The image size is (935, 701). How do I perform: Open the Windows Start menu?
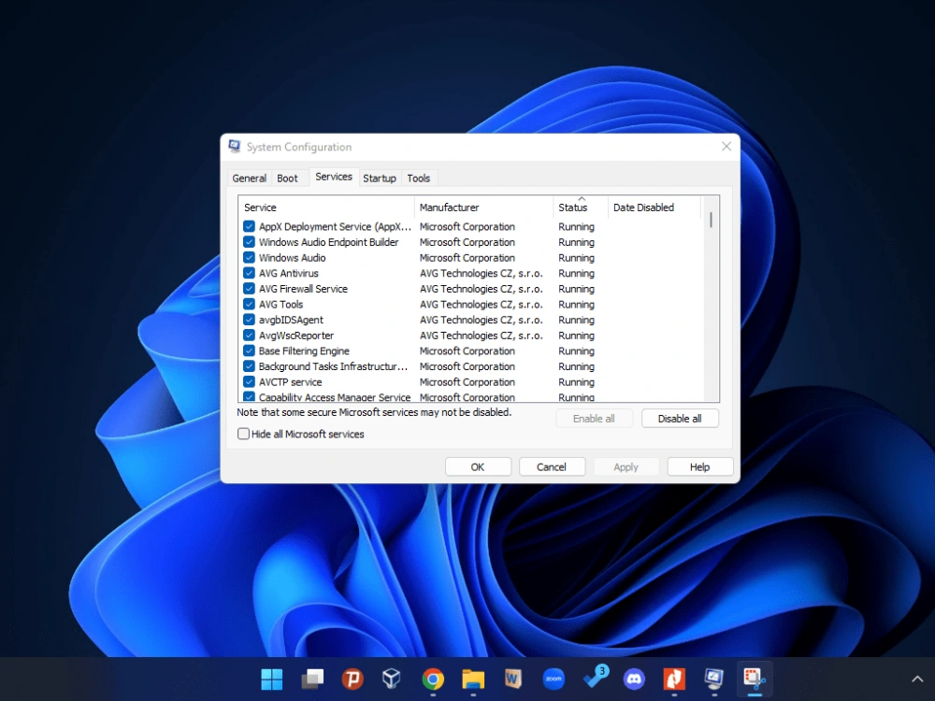272,679
